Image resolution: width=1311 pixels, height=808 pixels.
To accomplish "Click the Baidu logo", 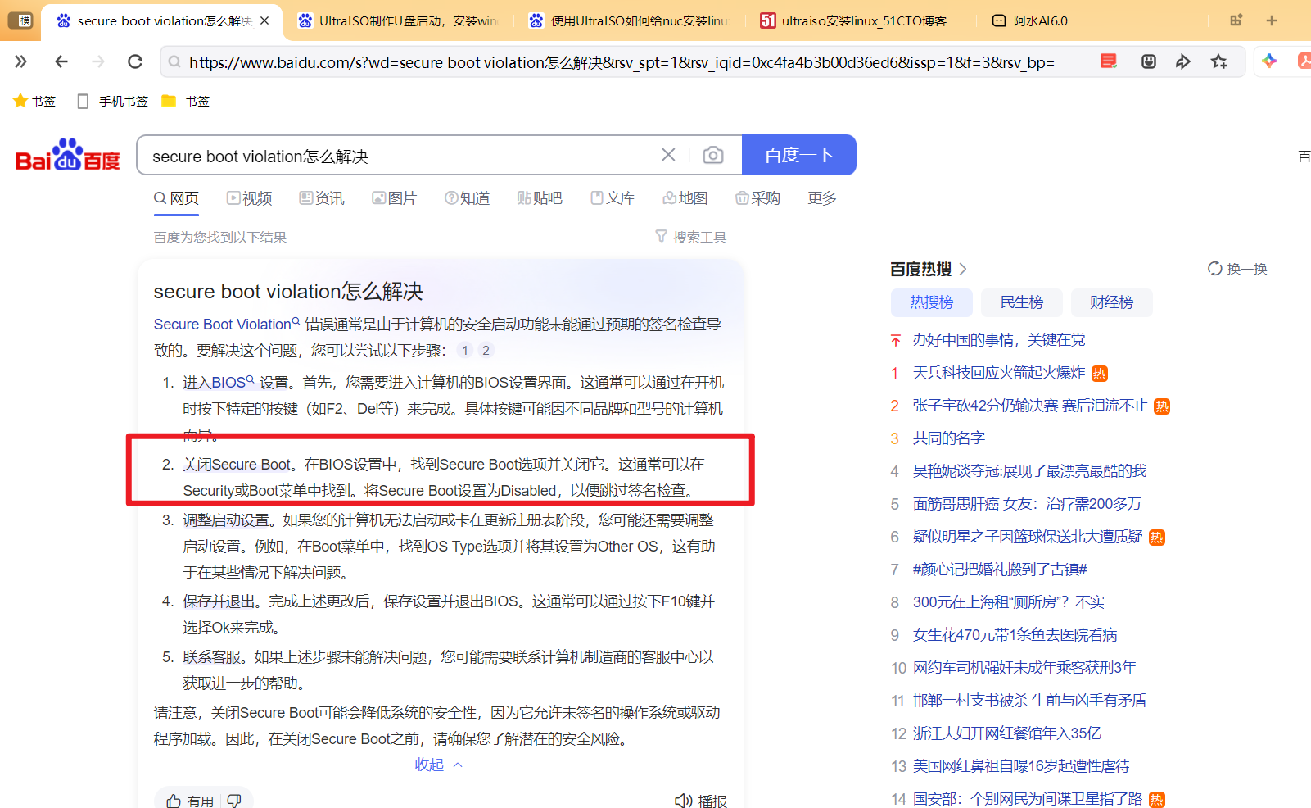I will tap(68, 155).
